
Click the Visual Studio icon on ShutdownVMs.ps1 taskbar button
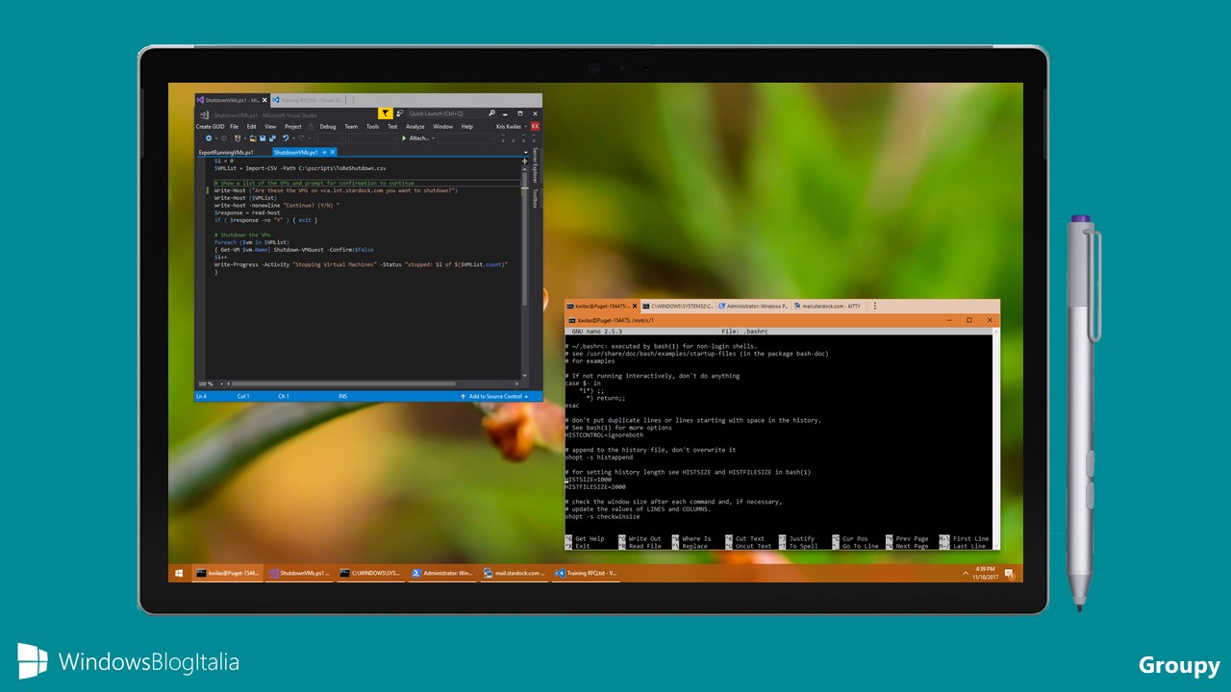276,573
